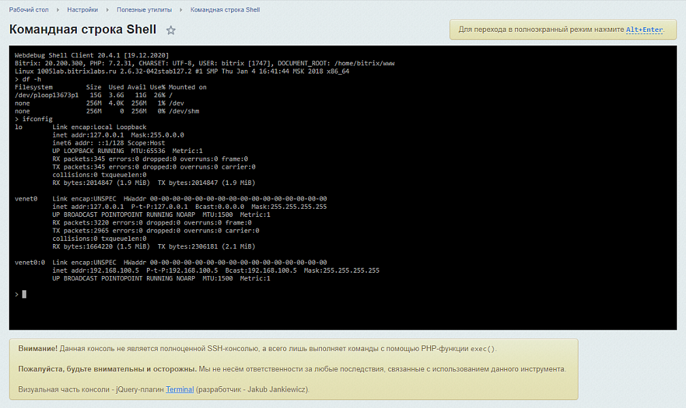Add page to favorites with star icon
Screen dimensions: 686x408
171,31
